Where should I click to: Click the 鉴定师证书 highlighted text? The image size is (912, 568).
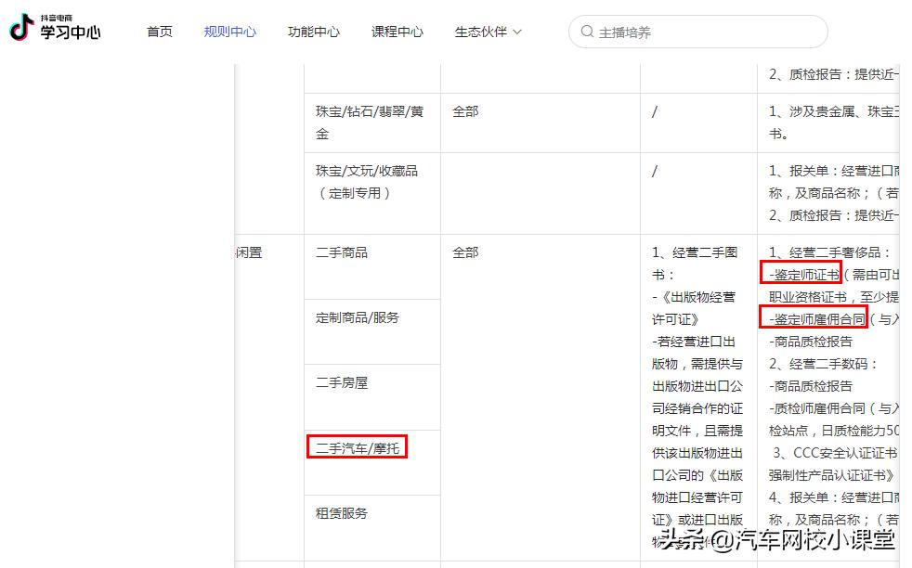pyautogui.click(x=802, y=274)
